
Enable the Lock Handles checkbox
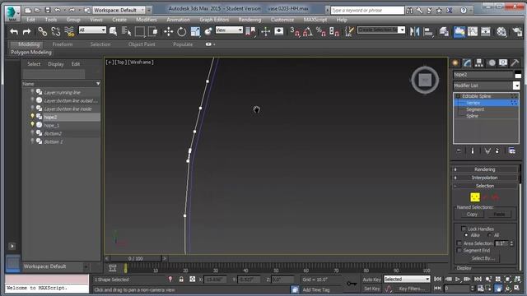coord(464,229)
